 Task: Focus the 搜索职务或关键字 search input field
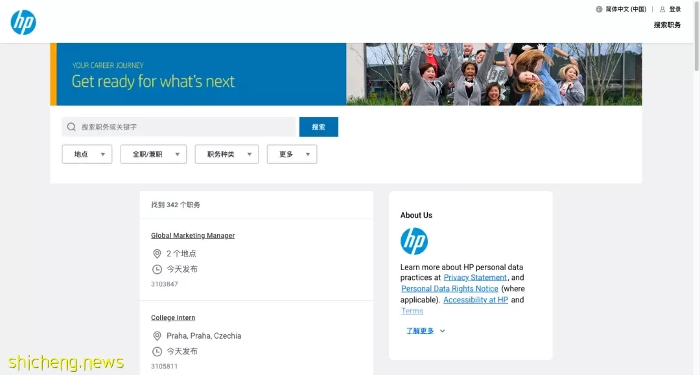(179, 127)
